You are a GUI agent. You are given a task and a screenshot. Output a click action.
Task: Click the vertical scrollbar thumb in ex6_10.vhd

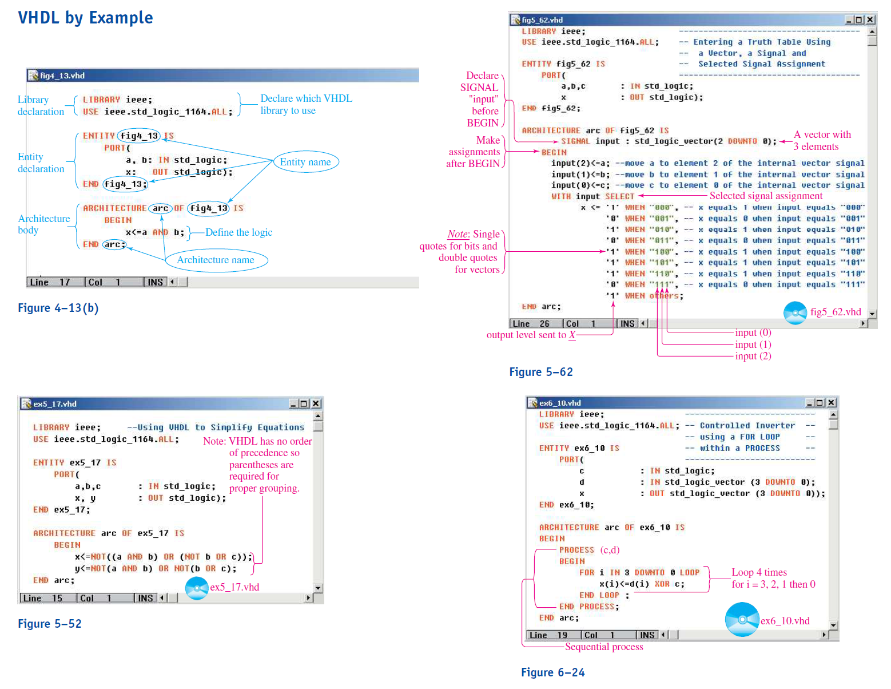click(833, 424)
